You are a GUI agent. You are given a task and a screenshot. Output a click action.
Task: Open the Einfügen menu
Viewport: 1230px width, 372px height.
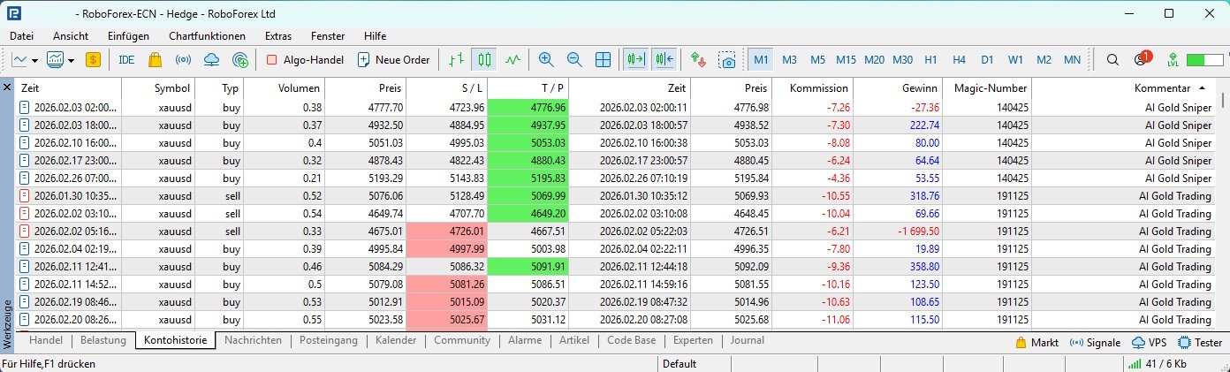pyautogui.click(x=128, y=36)
